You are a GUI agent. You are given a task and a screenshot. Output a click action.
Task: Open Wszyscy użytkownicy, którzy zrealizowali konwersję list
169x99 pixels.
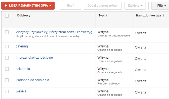(54, 32)
